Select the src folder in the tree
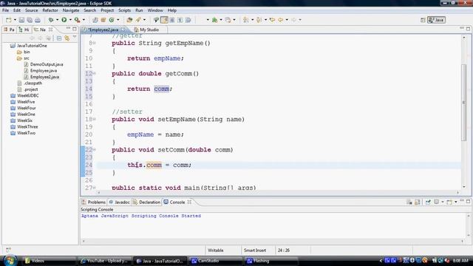This screenshot has height=266, width=473. click(x=27, y=58)
